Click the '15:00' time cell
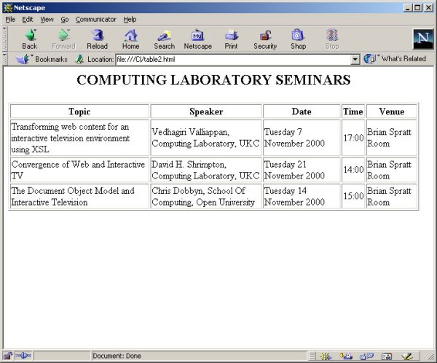The image size is (437, 363). 353,196
